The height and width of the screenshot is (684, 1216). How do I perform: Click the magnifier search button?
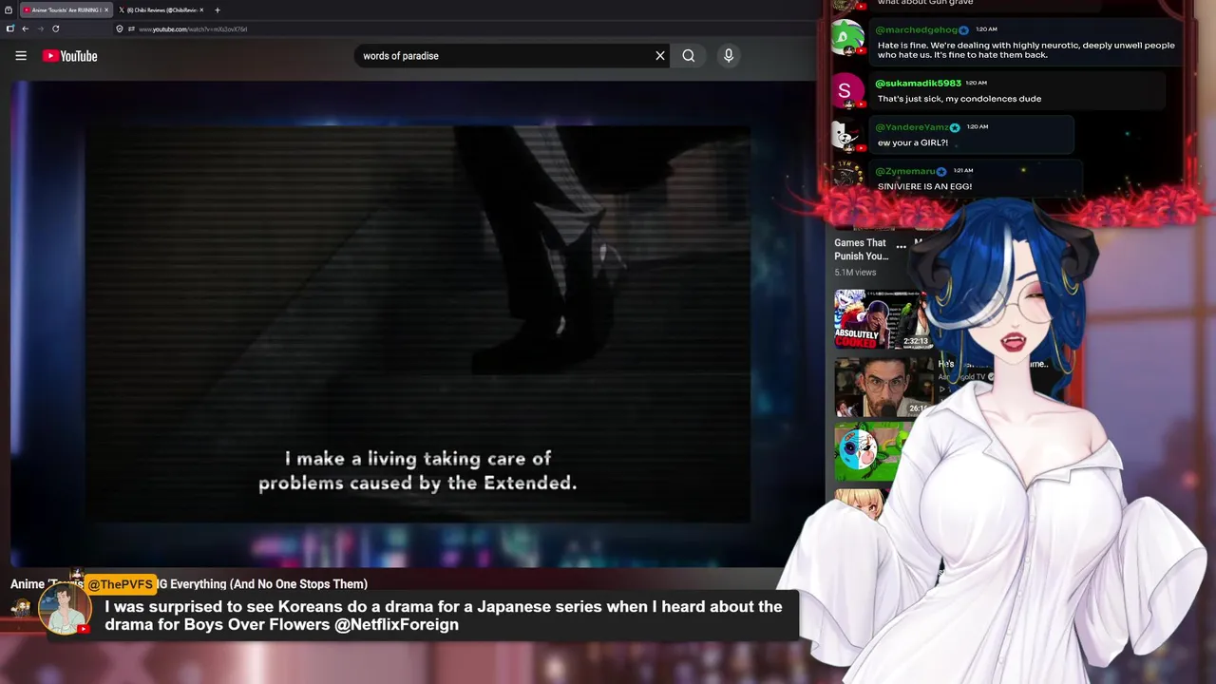point(689,56)
